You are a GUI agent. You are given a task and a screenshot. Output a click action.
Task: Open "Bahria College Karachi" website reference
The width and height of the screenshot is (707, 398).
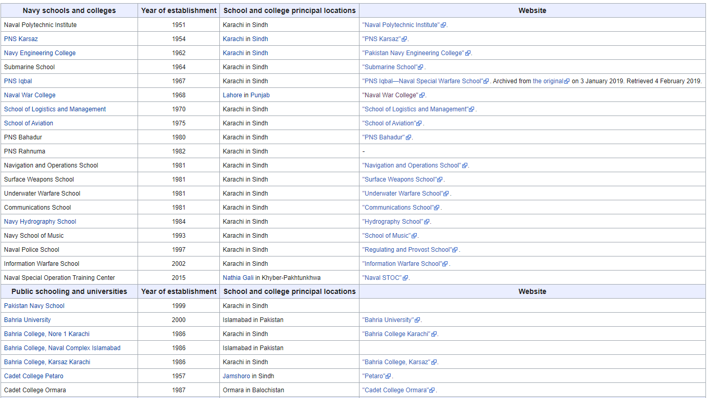[x=396, y=334]
